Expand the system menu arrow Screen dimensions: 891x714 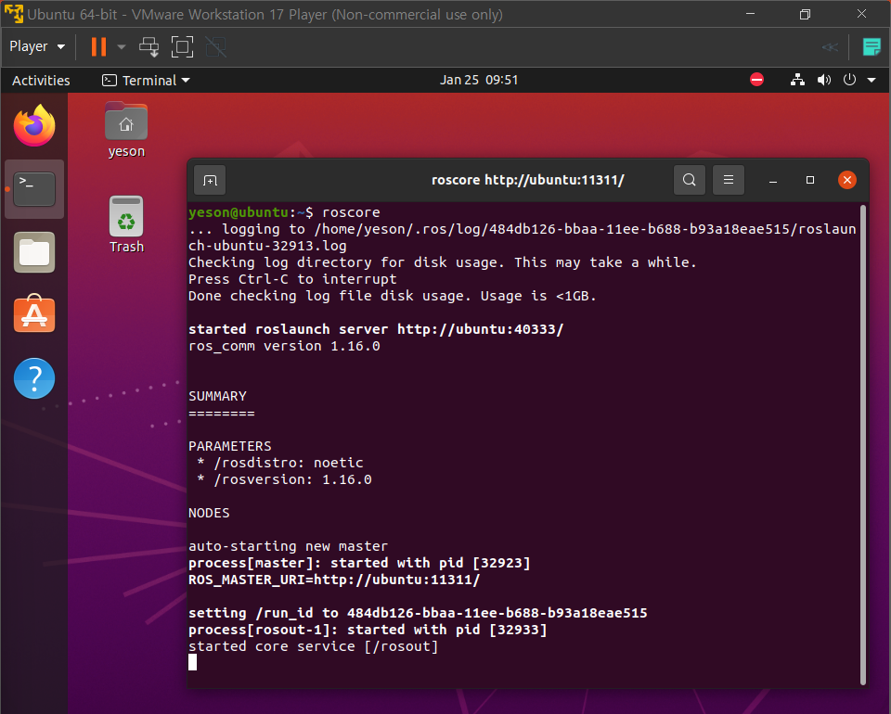(x=872, y=81)
